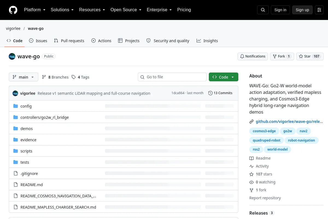Select the ros2 topic tag

pos(256,149)
